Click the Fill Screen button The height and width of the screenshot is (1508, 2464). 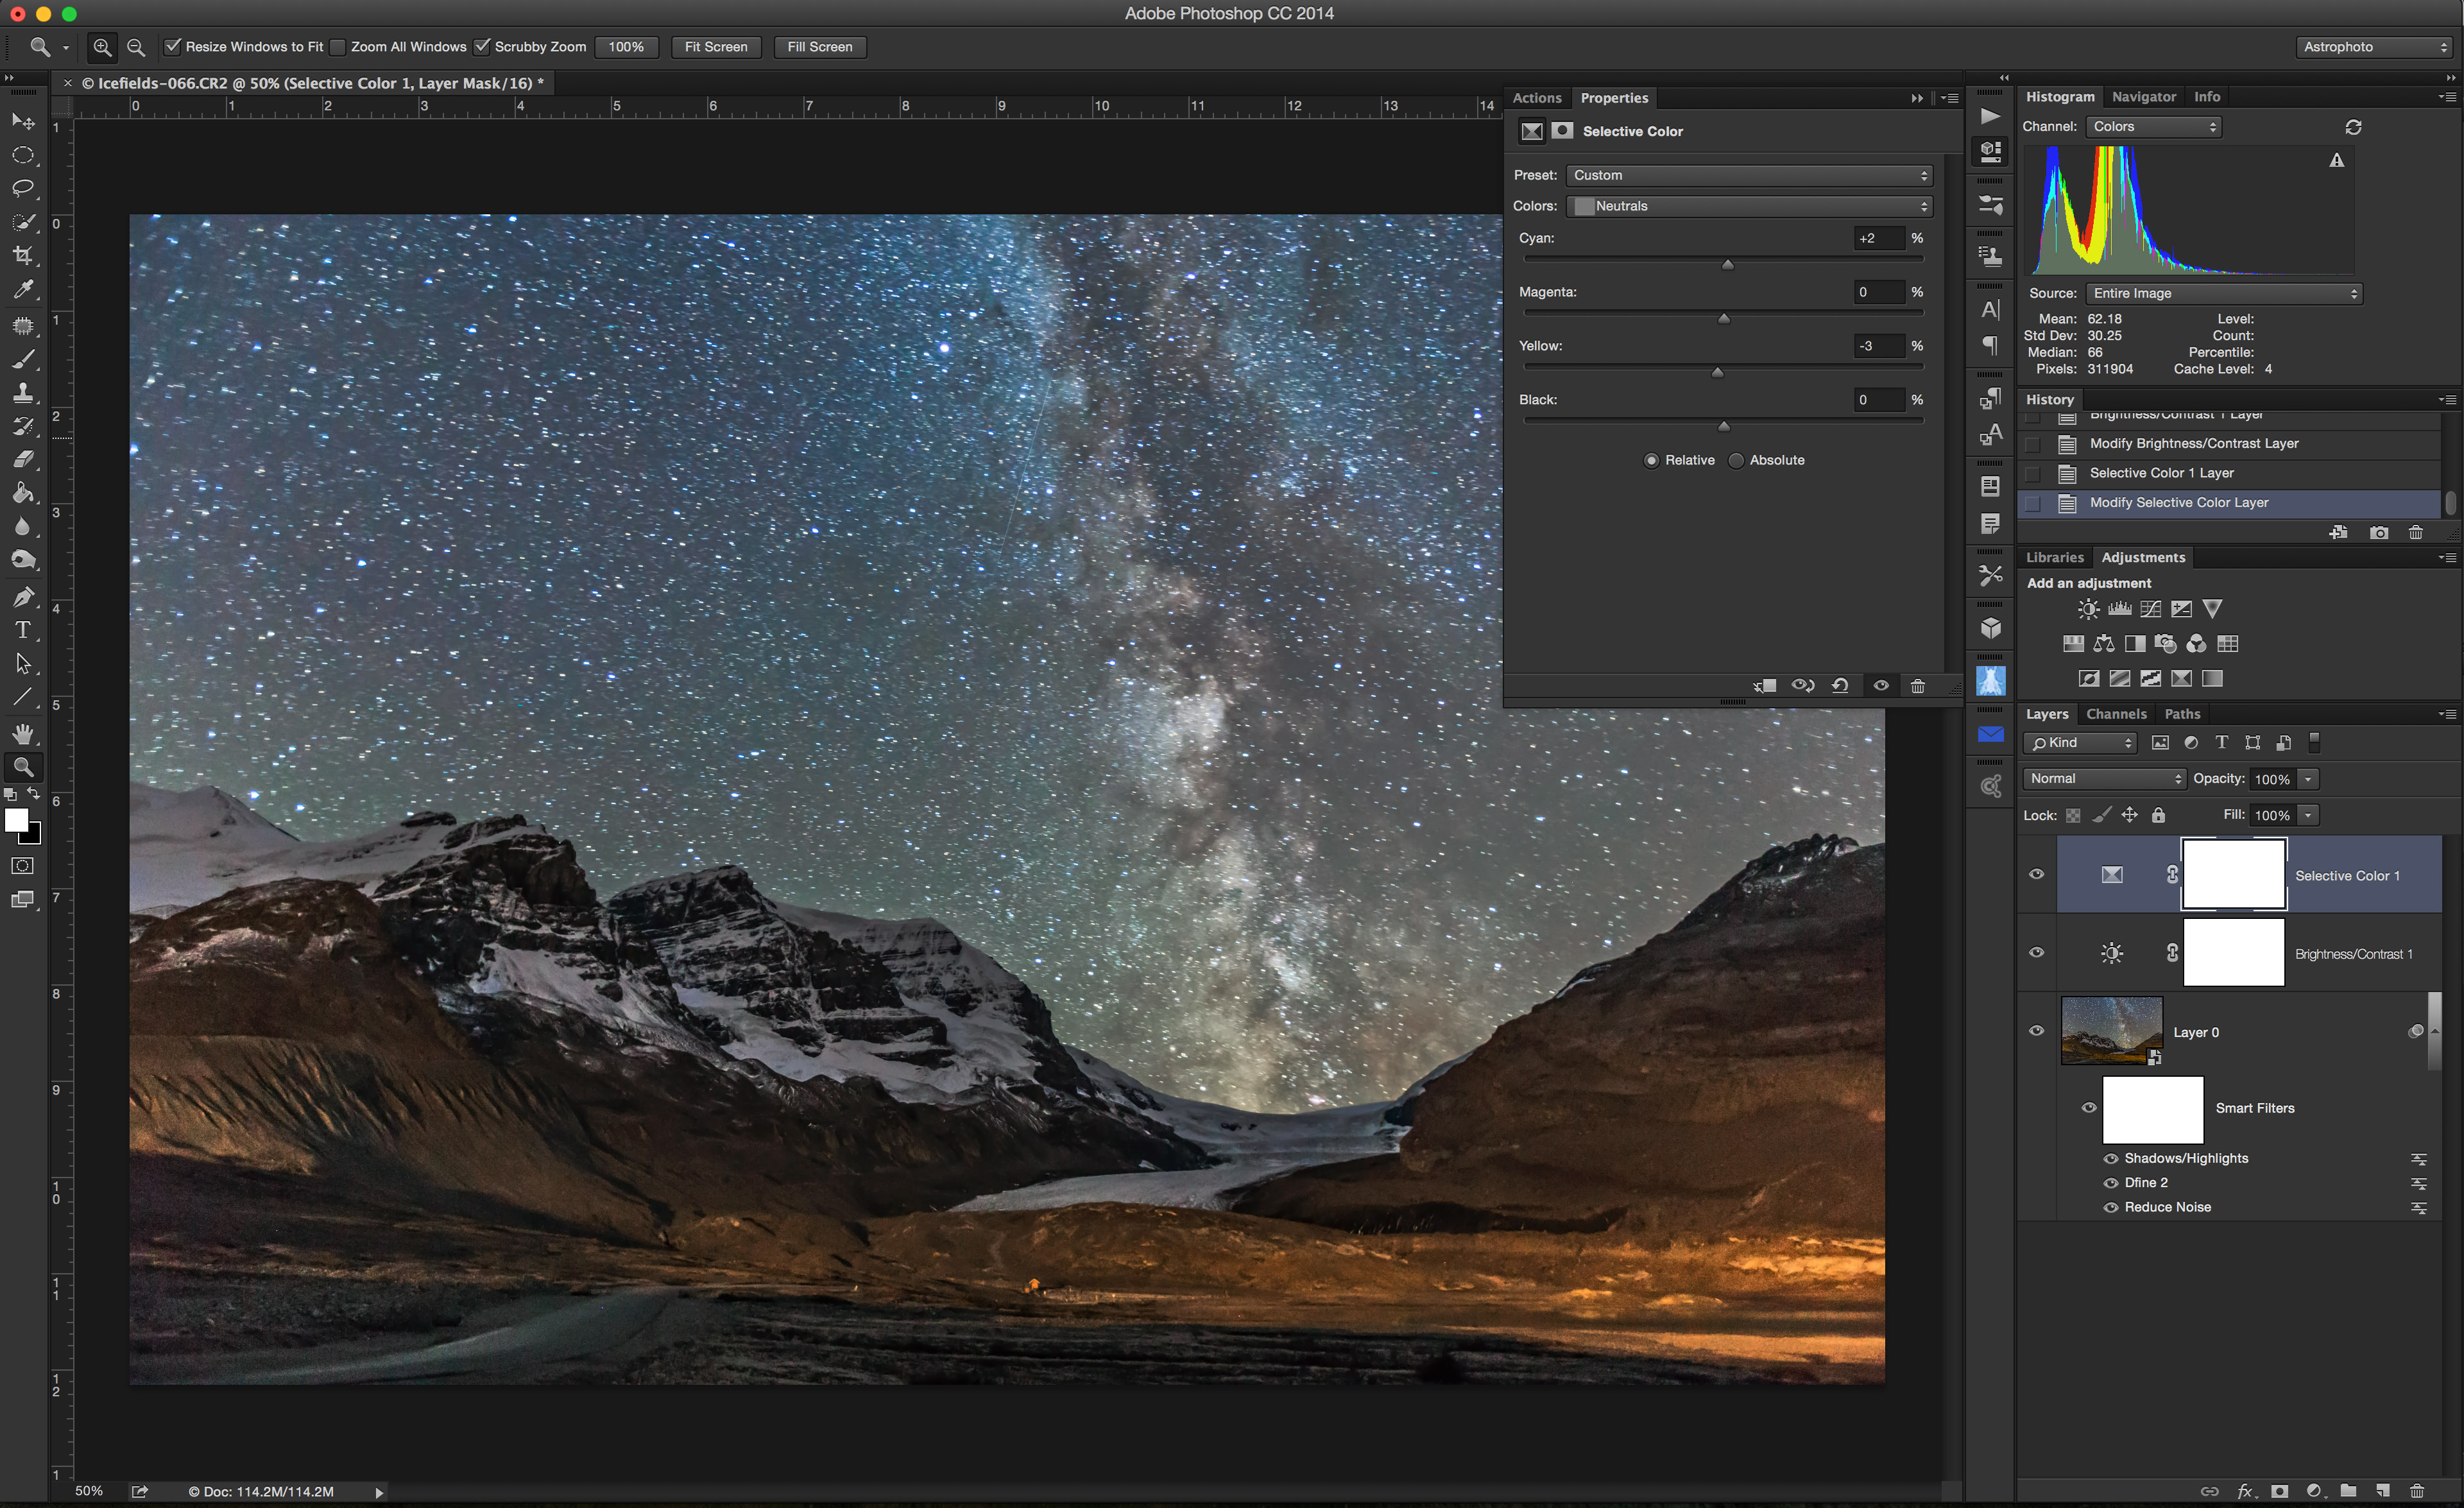click(819, 47)
